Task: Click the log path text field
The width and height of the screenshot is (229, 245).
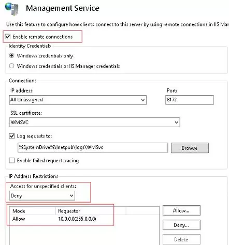Action: (93, 147)
